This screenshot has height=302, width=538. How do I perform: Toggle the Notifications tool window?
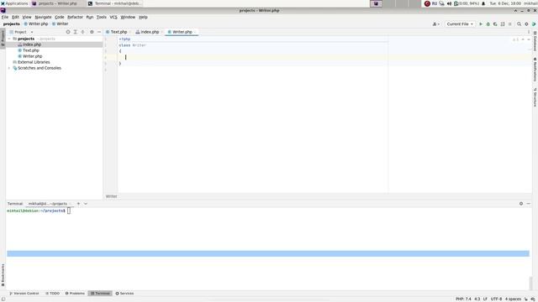(x=535, y=70)
